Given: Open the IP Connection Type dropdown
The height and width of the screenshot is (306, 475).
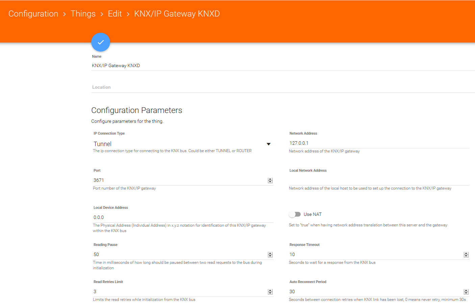Looking at the screenshot, I should [x=182, y=144].
